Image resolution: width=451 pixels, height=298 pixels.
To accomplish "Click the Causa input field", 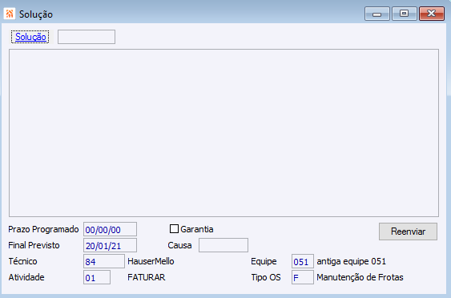I will tap(223, 245).
